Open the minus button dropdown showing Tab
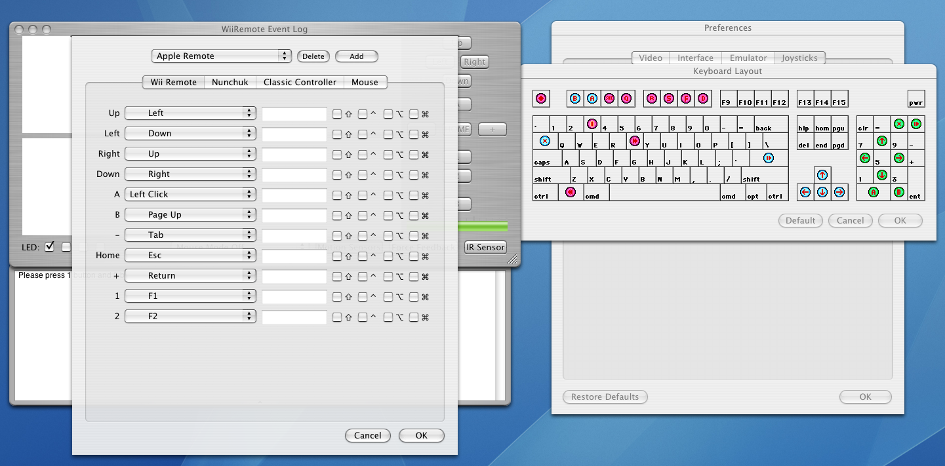945x466 pixels. 190,235
